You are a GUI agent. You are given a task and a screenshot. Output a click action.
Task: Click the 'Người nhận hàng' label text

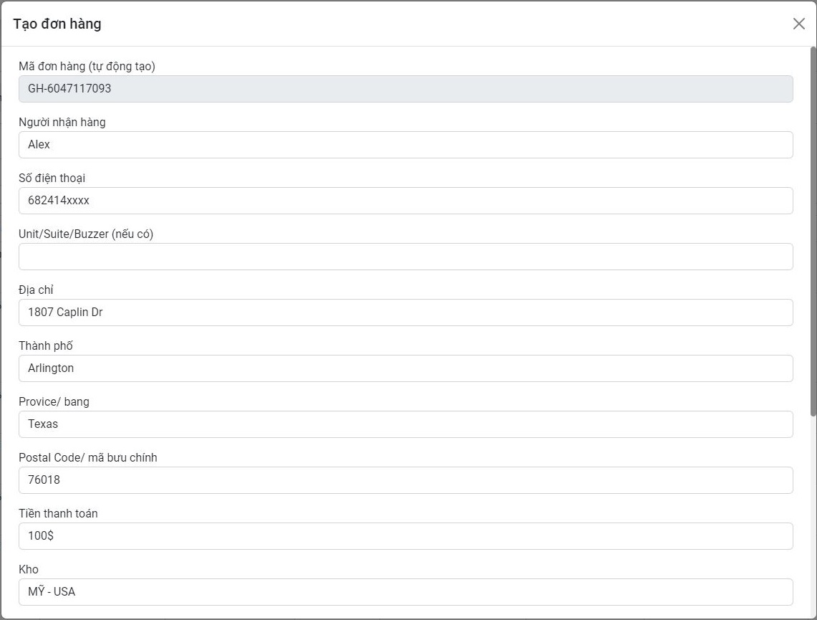[x=62, y=123]
